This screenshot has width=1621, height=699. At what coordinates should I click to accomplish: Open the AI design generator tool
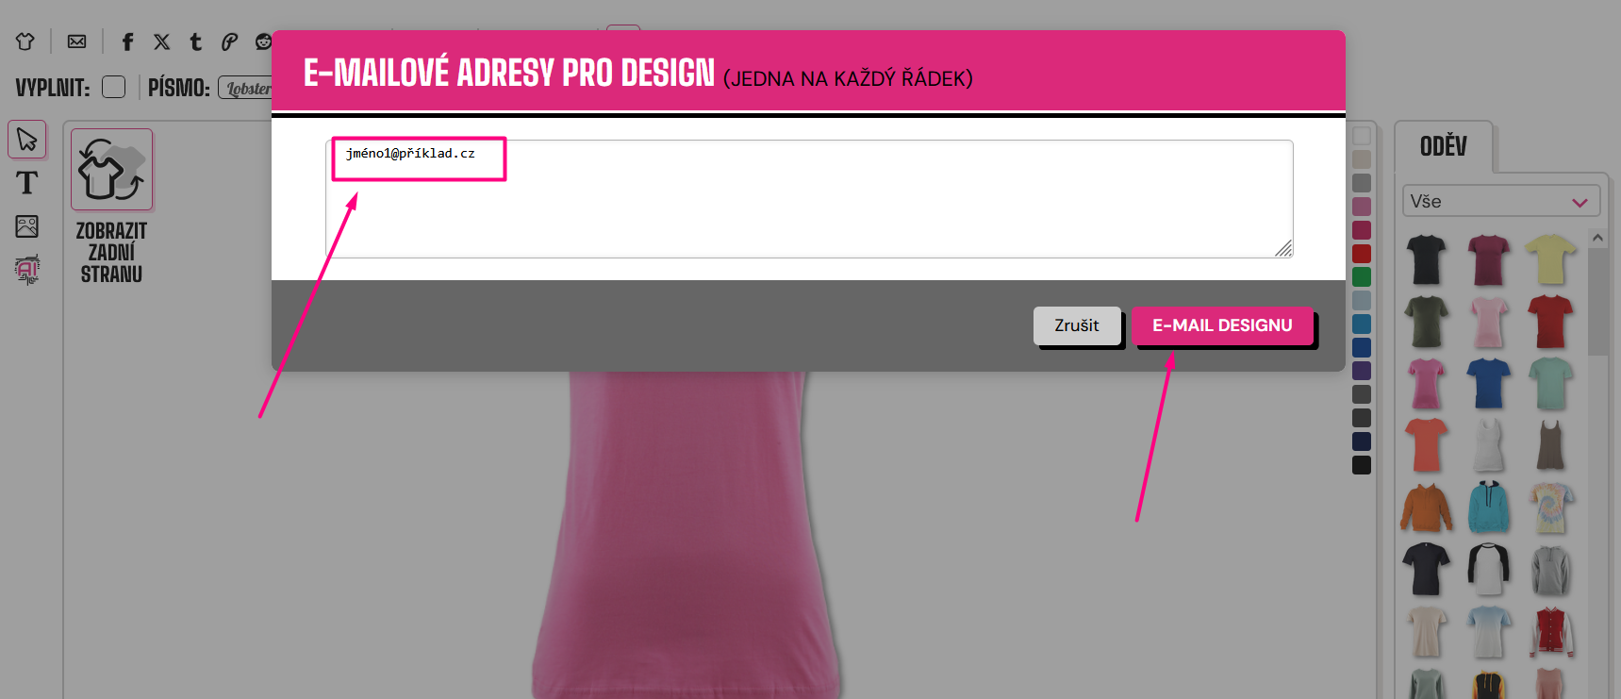tap(27, 270)
